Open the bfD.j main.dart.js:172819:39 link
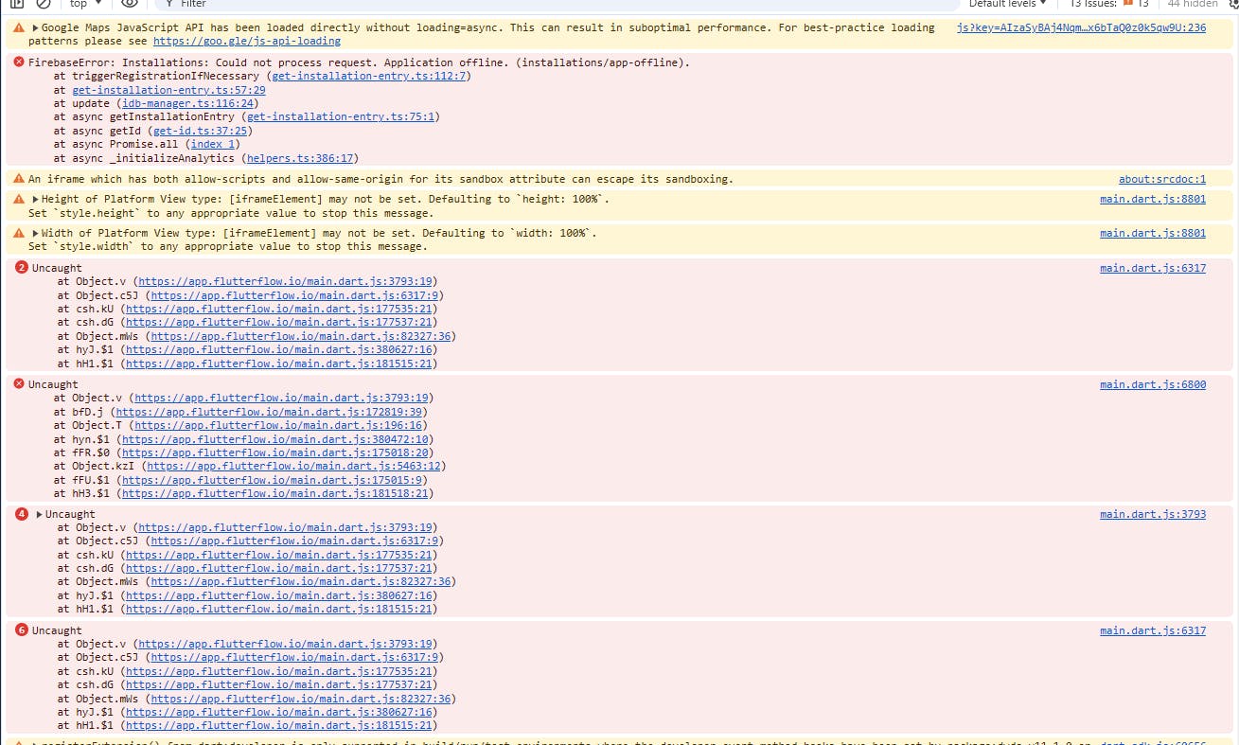 270,412
